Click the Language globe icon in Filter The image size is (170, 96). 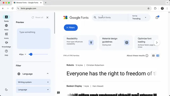coord(19,74)
